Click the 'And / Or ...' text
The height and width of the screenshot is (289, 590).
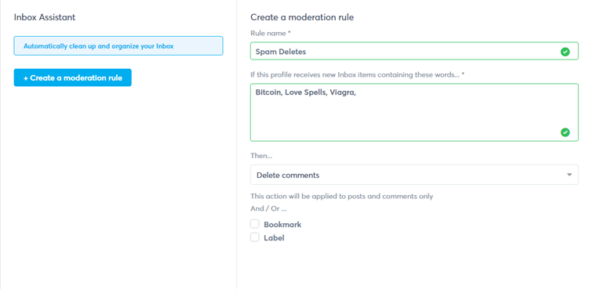[x=268, y=208]
